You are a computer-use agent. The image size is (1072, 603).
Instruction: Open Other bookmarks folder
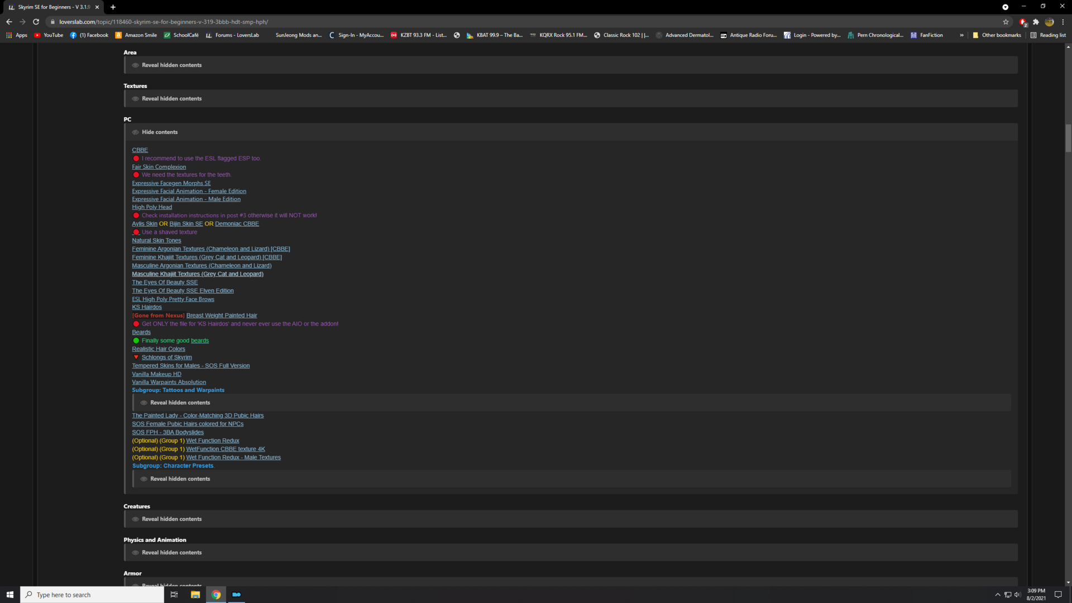coord(997,35)
